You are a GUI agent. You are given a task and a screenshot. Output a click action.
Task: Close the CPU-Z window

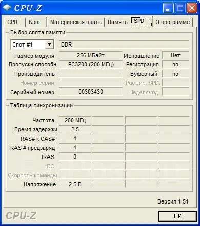click(x=192, y=8)
